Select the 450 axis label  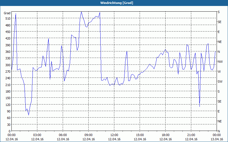pyautogui.click(x=8, y=32)
